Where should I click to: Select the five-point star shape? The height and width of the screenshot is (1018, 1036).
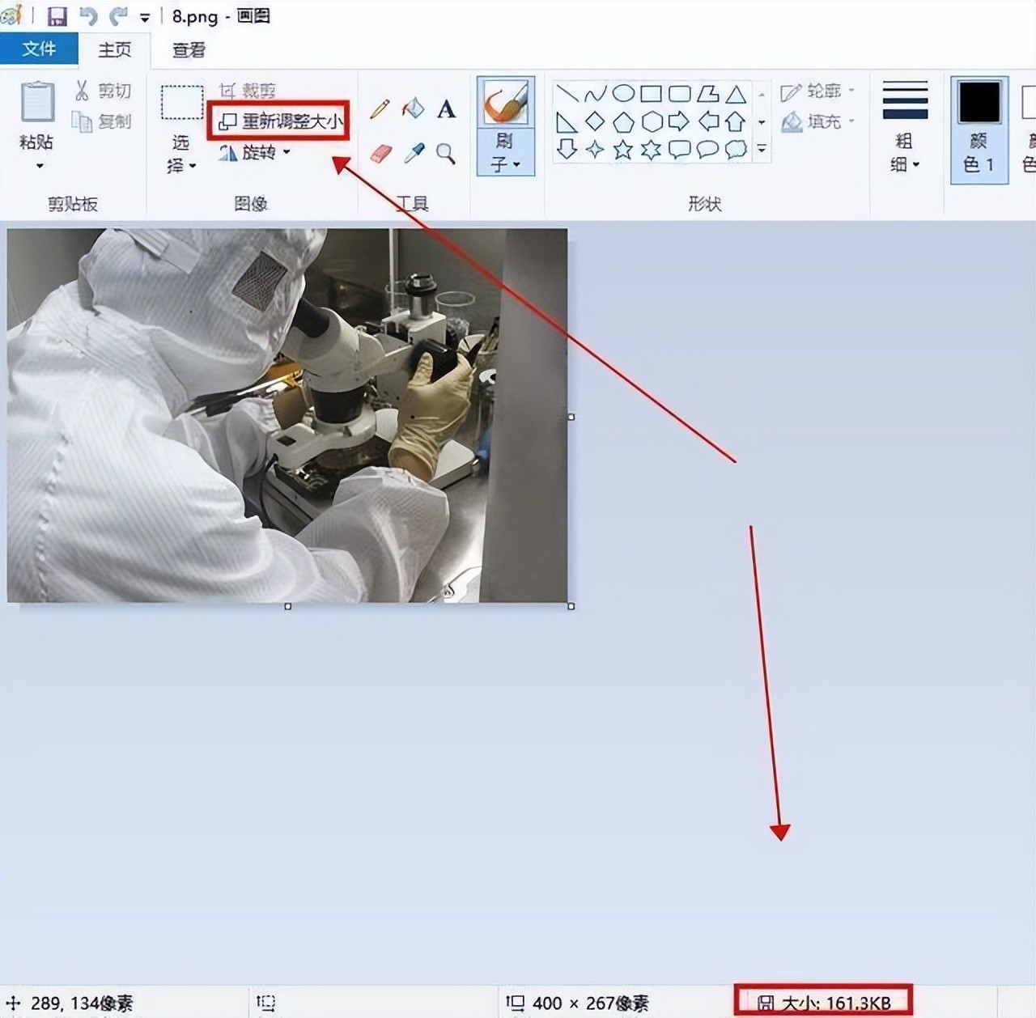click(x=622, y=149)
